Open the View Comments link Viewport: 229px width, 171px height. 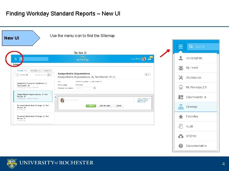pos(144,98)
